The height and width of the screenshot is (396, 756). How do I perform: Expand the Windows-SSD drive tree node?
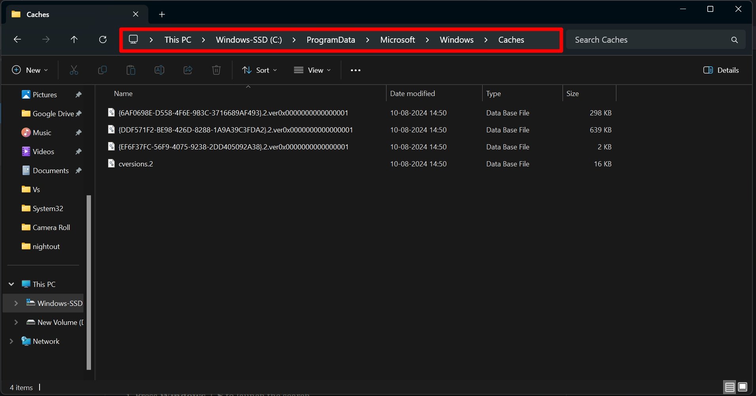click(x=16, y=304)
